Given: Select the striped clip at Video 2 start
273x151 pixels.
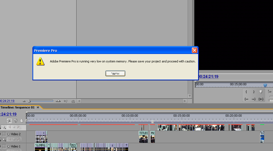Looking at the screenshot, I should pos(41,137).
